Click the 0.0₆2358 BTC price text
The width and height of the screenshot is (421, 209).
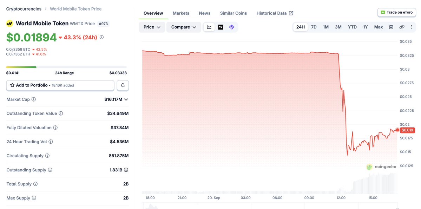point(18,50)
